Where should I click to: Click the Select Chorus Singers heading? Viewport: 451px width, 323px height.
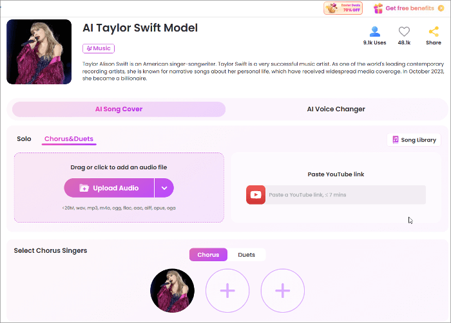(x=50, y=250)
